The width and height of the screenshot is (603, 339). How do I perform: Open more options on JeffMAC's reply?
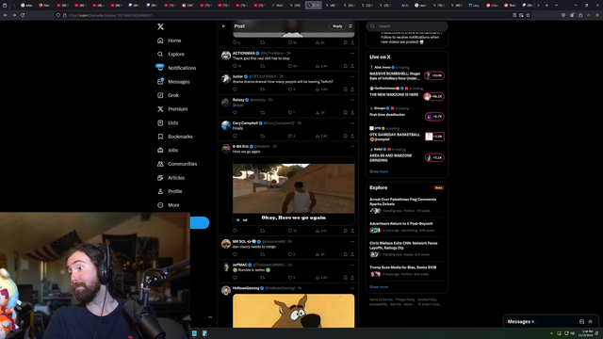click(352, 266)
